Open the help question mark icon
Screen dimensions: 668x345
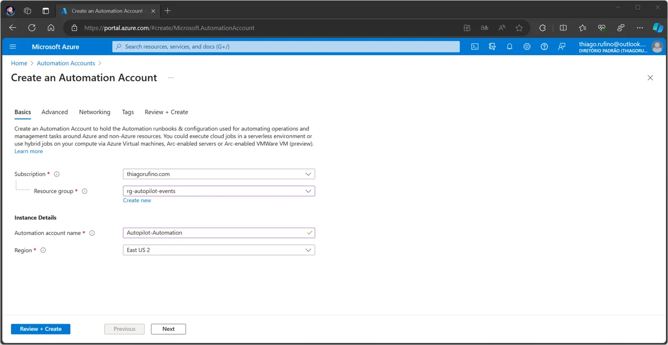544,46
